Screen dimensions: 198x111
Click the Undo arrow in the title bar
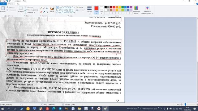[x=7, y=1]
